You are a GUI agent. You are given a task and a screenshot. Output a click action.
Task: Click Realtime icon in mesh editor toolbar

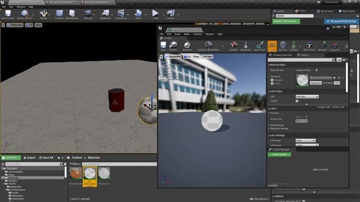pyautogui.click(x=187, y=46)
